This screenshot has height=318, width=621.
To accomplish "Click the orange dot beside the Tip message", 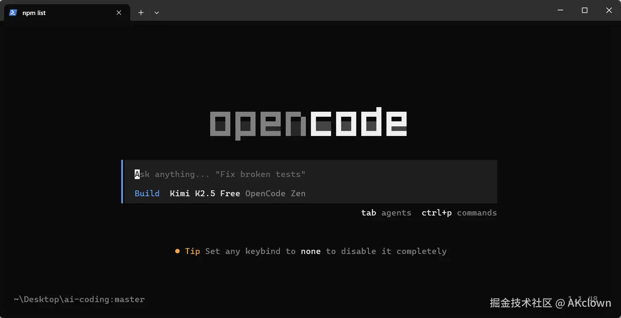I will pyautogui.click(x=177, y=251).
